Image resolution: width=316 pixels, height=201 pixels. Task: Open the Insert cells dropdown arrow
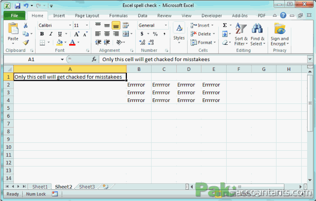point(212,25)
